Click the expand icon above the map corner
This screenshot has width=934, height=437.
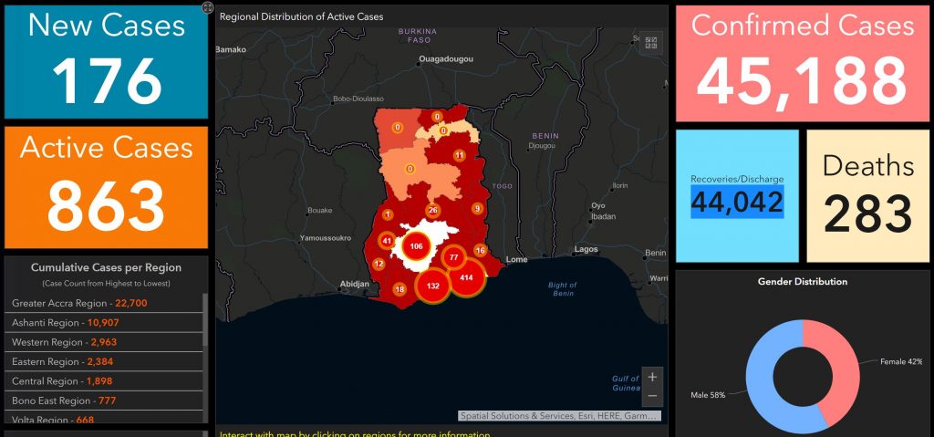point(208,7)
